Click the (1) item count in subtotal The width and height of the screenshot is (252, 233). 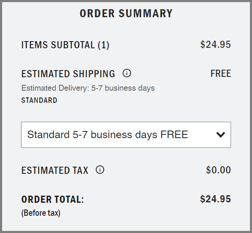coord(103,45)
